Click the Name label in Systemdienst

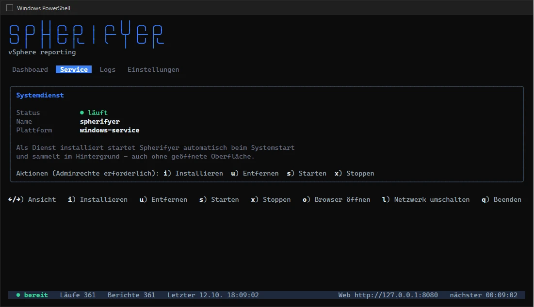click(24, 121)
